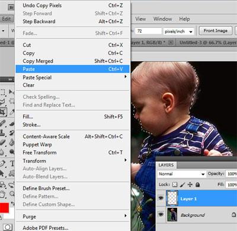Select the Blur tool
Image resolution: width=237 pixels, height=231 pixels.
pos(2,152)
